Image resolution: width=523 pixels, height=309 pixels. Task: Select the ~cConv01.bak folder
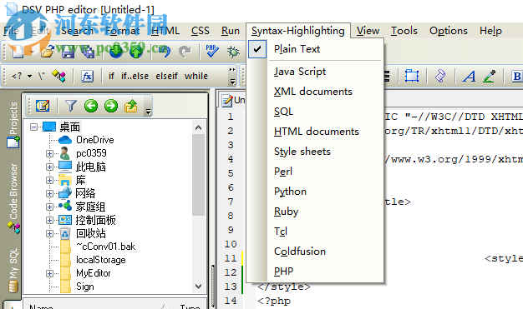click(x=105, y=247)
